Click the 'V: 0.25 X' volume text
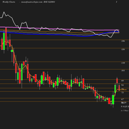 point(125,107)
